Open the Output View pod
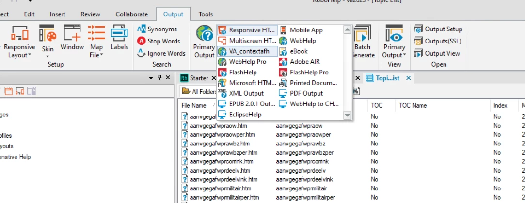This screenshot has height=203, width=525. click(437, 53)
